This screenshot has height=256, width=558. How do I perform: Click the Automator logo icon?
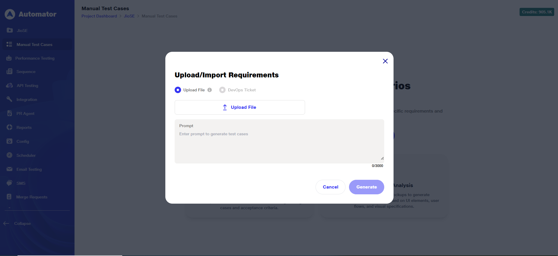pyautogui.click(x=10, y=14)
